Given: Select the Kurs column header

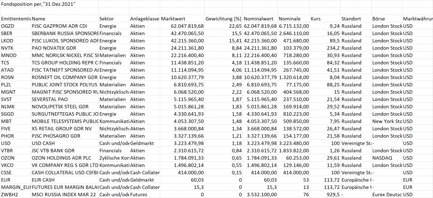Looking at the screenshot, I should click(x=316, y=19).
